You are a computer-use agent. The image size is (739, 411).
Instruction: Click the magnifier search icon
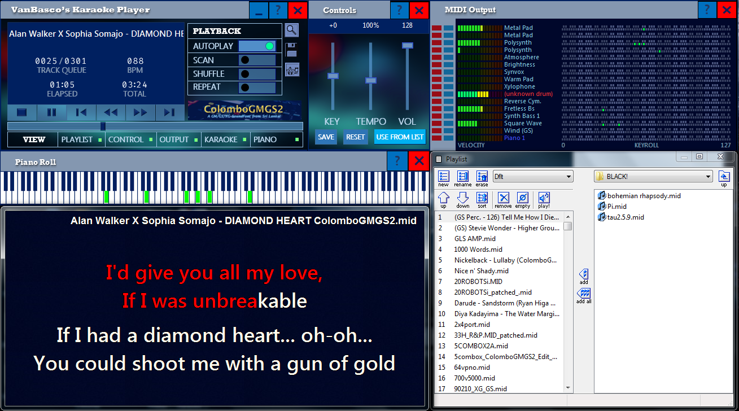coord(291,30)
